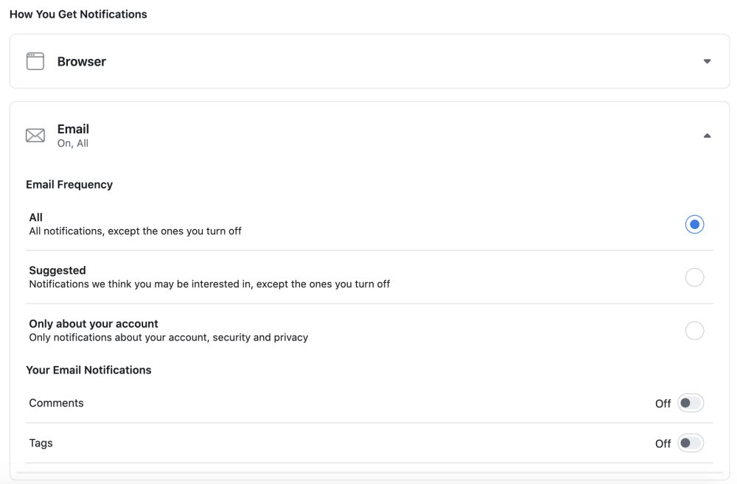Screen dimensions: 737x484
Task: Turn on Tags email toggle
Action: [691, 443]
